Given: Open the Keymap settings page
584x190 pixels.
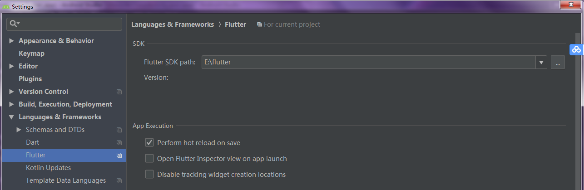Looking at the screenshot, I should (x=31, y=54).
